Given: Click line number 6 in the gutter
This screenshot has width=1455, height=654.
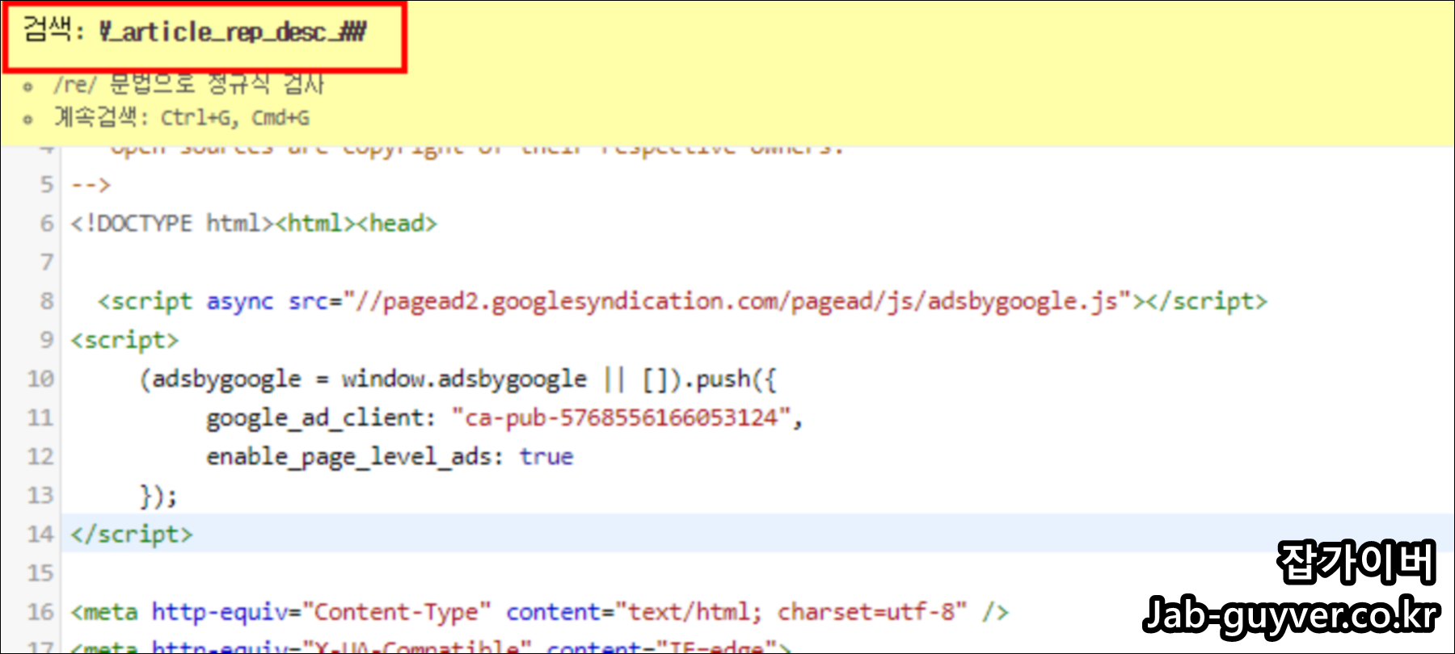Looking at the screenshot, I should 47,223.
